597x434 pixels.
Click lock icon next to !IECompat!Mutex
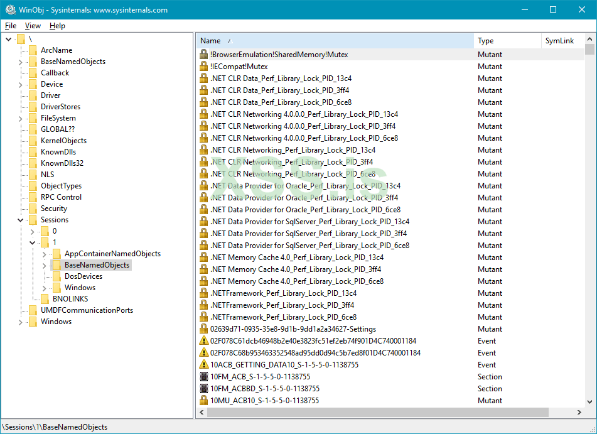click(203, 67)
